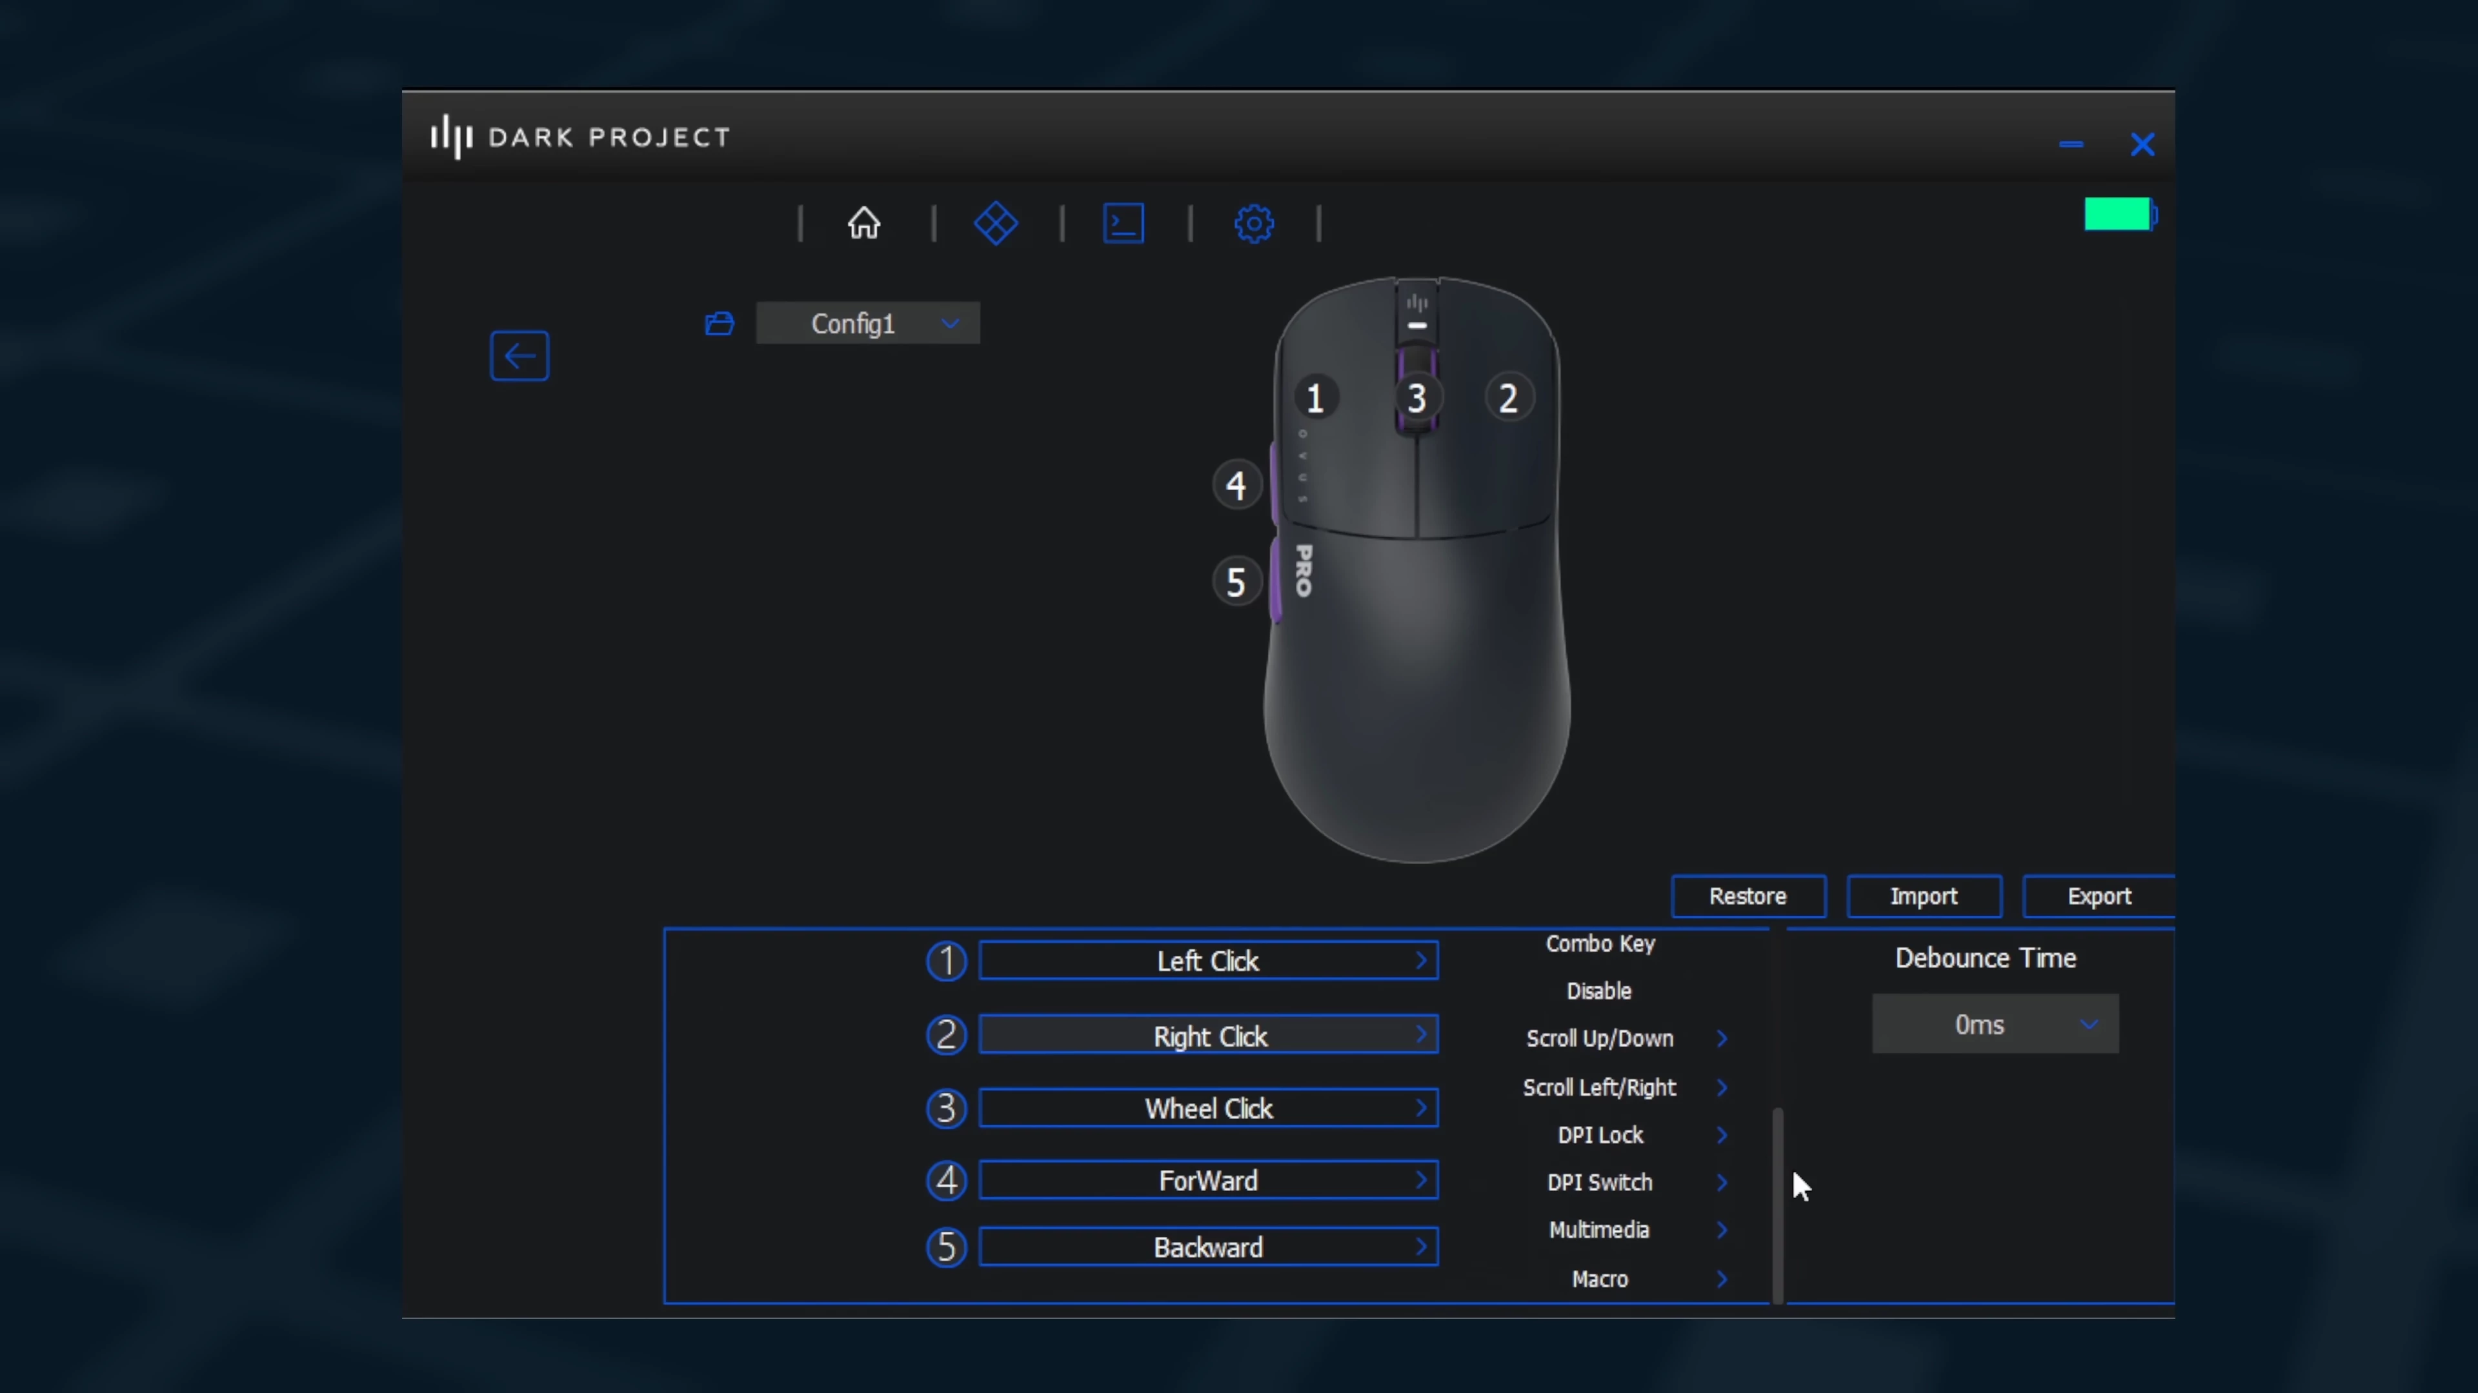Viewport: 2478px width, 1393px height.
Task: Open the Wheel Click assignment selector
Action: 1208,1109
